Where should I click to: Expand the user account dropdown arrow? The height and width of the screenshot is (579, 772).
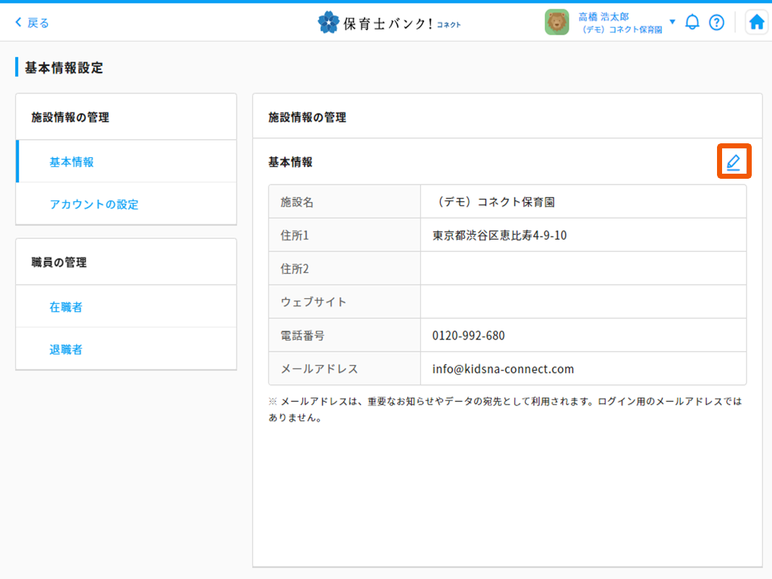tap(672, 22)
